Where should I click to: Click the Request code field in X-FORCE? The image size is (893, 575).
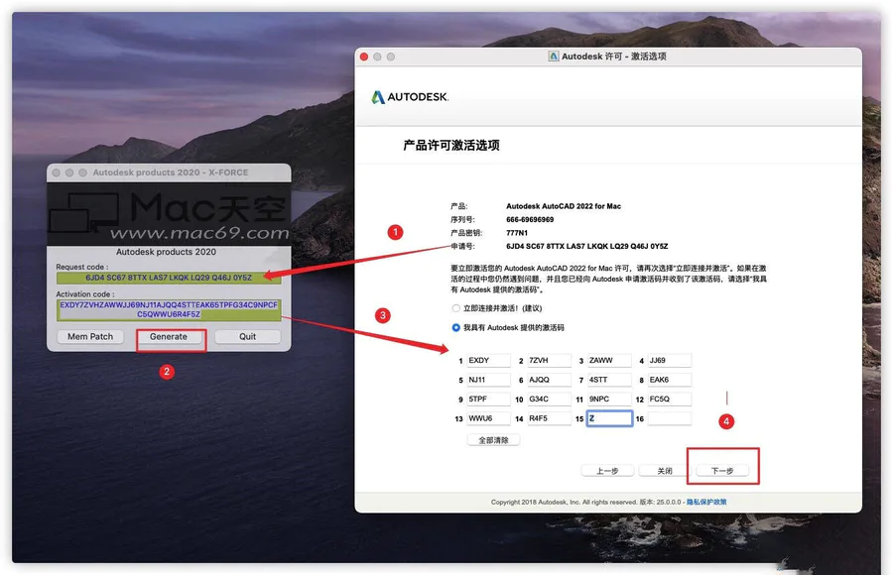pos(169,278)
